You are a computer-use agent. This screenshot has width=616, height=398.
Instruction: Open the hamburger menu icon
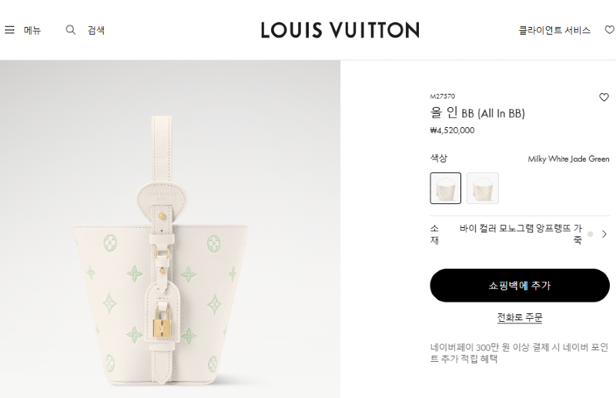(x=9, y=30)
